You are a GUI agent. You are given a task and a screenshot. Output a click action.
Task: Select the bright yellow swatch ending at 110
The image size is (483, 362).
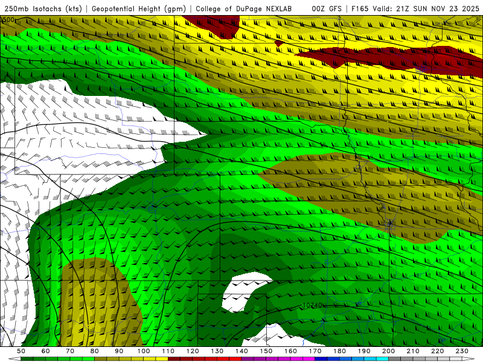coord(162,359)
